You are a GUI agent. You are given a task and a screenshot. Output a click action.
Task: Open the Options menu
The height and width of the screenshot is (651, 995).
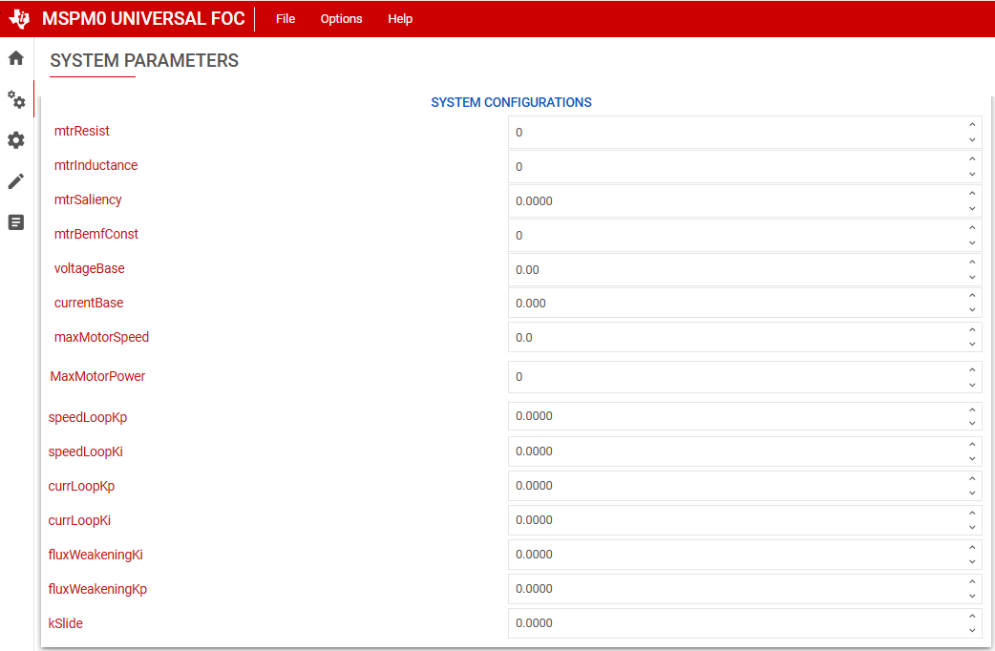pyautogui.click(x=341, y=19)
